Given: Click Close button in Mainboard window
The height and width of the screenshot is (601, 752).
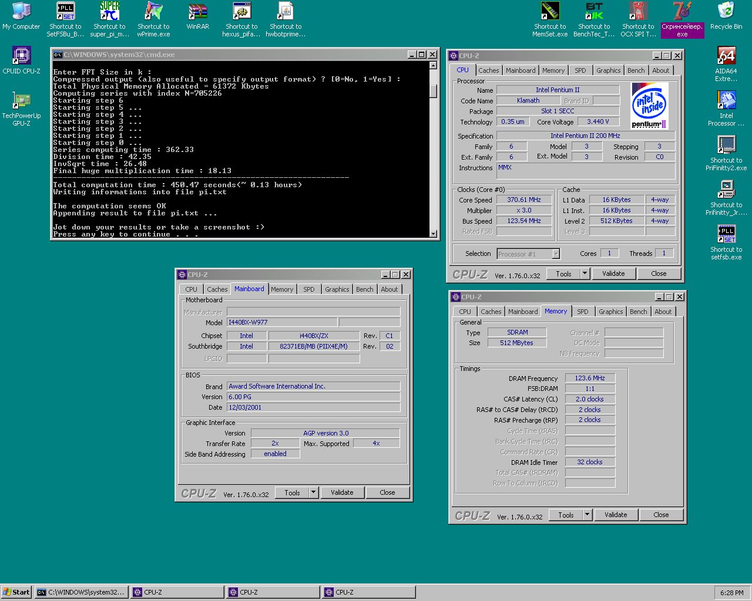Looking at the screenshot, I should pos(387,492).
